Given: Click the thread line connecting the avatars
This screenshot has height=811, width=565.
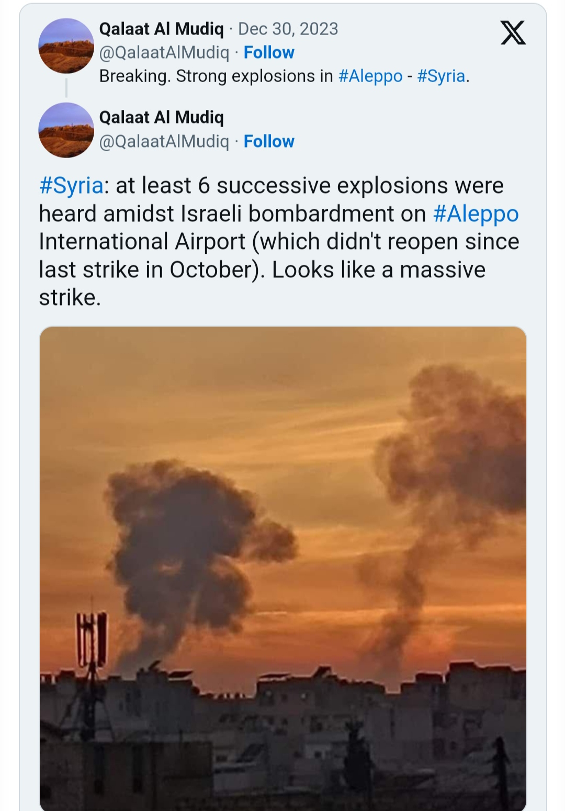Looking at the screenshot, I should 66,88.
